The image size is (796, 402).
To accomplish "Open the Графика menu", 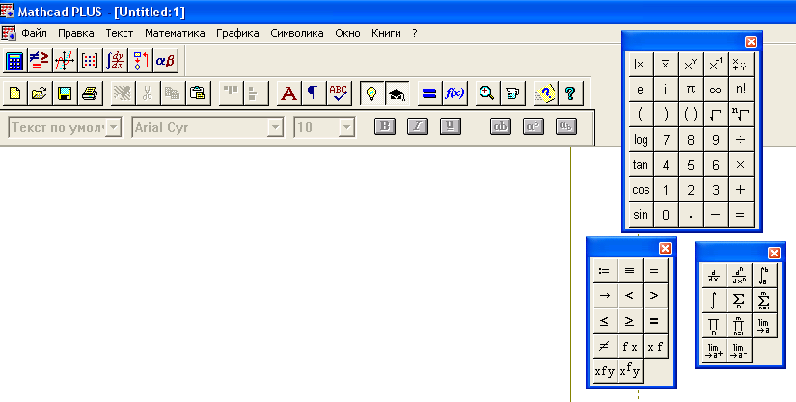I will (237, 33).
